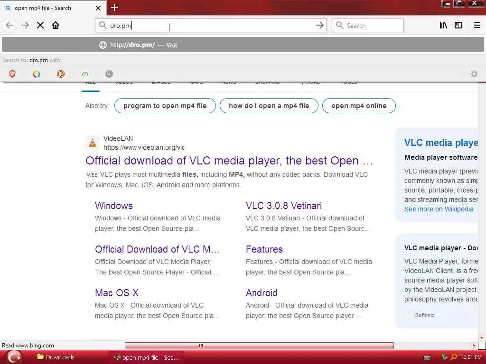
Task: Open 'Official download of VLC media player' result
Action: (x=229, y=161)
